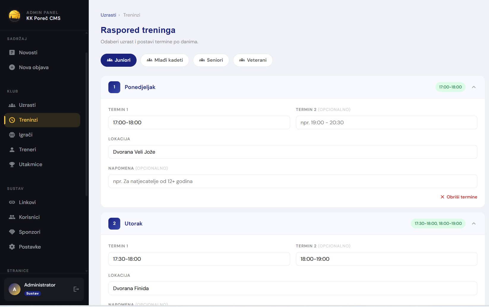Click the Nova objava plus icon
This screenshot has height=307, width=489.
(12, 67)
